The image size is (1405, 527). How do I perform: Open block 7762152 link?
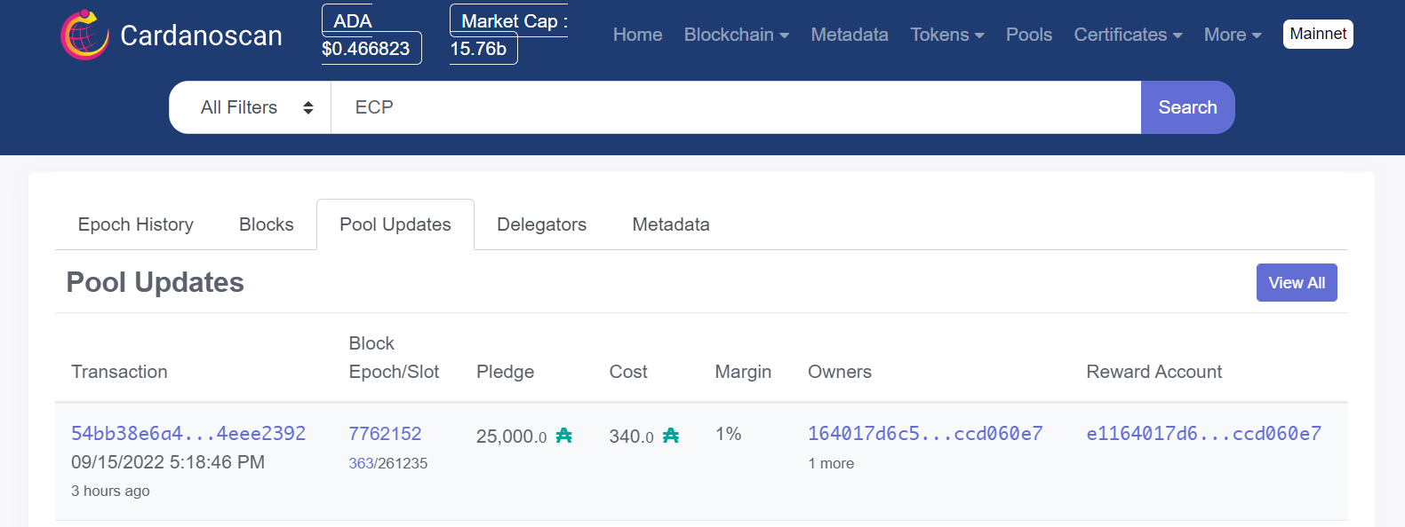pos(385,433)
